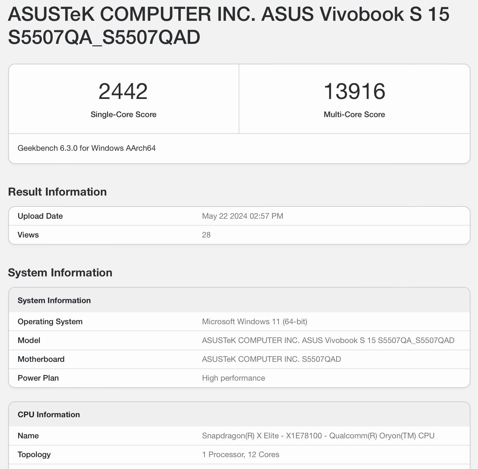Select the May 22 2024 upload timestamp
Screen dimensions: 478x469
(x=242, y=216)
